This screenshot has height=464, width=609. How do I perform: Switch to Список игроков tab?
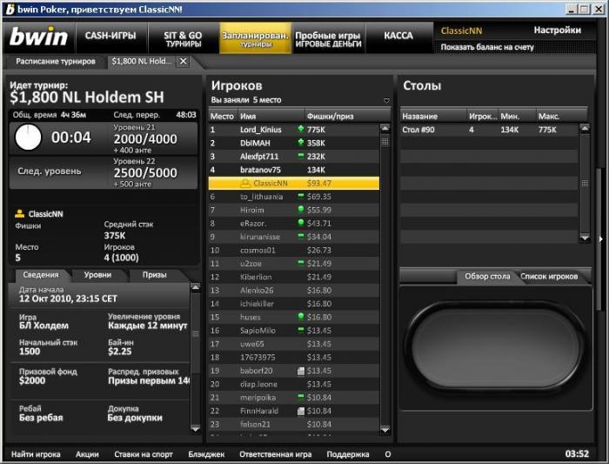click(x=549, y=276)
